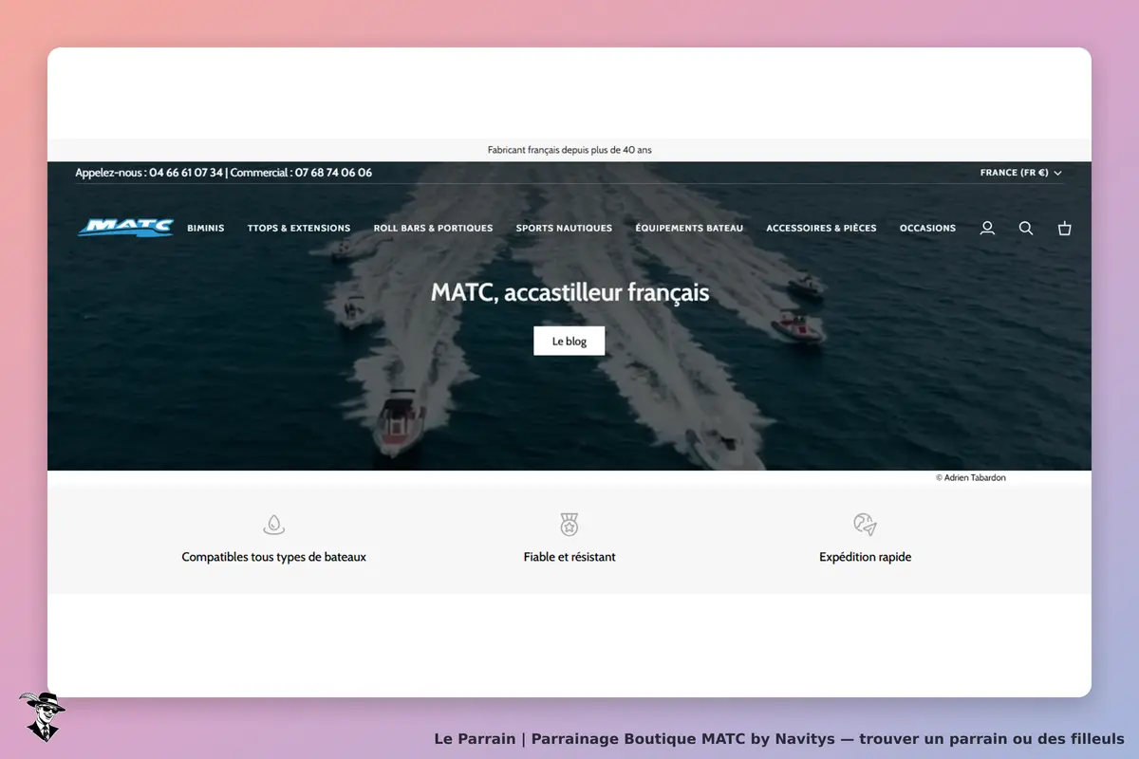Image resolution: width=1139 pixels, height=759 pixels.
Task: Click the medal icon above Fiable et résistant
Action: [569, 525]
